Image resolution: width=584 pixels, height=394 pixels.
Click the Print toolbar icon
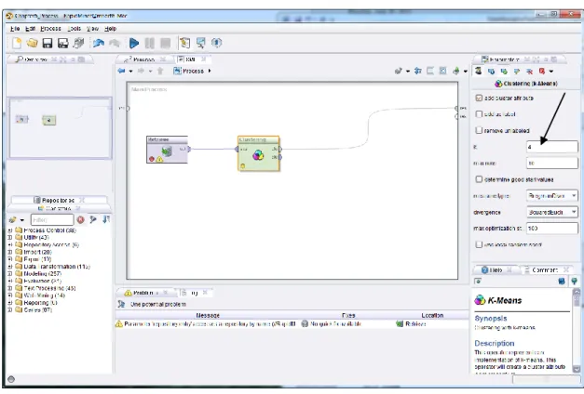pos(78,43)
